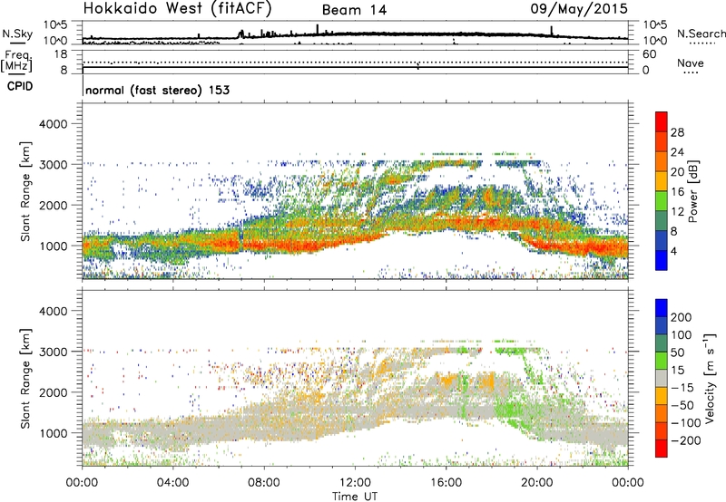The image size is (726, 502).
Task: Click the 'N.Search' legend label
Action: click(x=701, y=34)
